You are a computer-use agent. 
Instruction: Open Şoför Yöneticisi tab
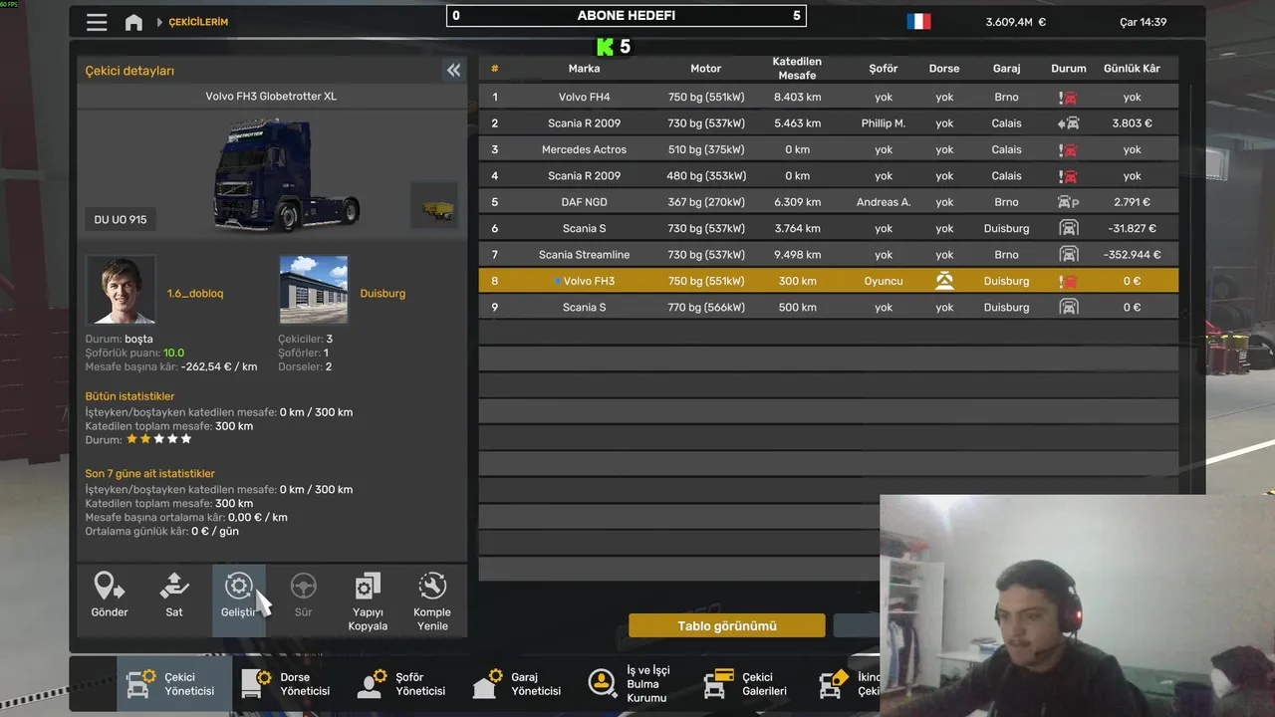point(404,684)
